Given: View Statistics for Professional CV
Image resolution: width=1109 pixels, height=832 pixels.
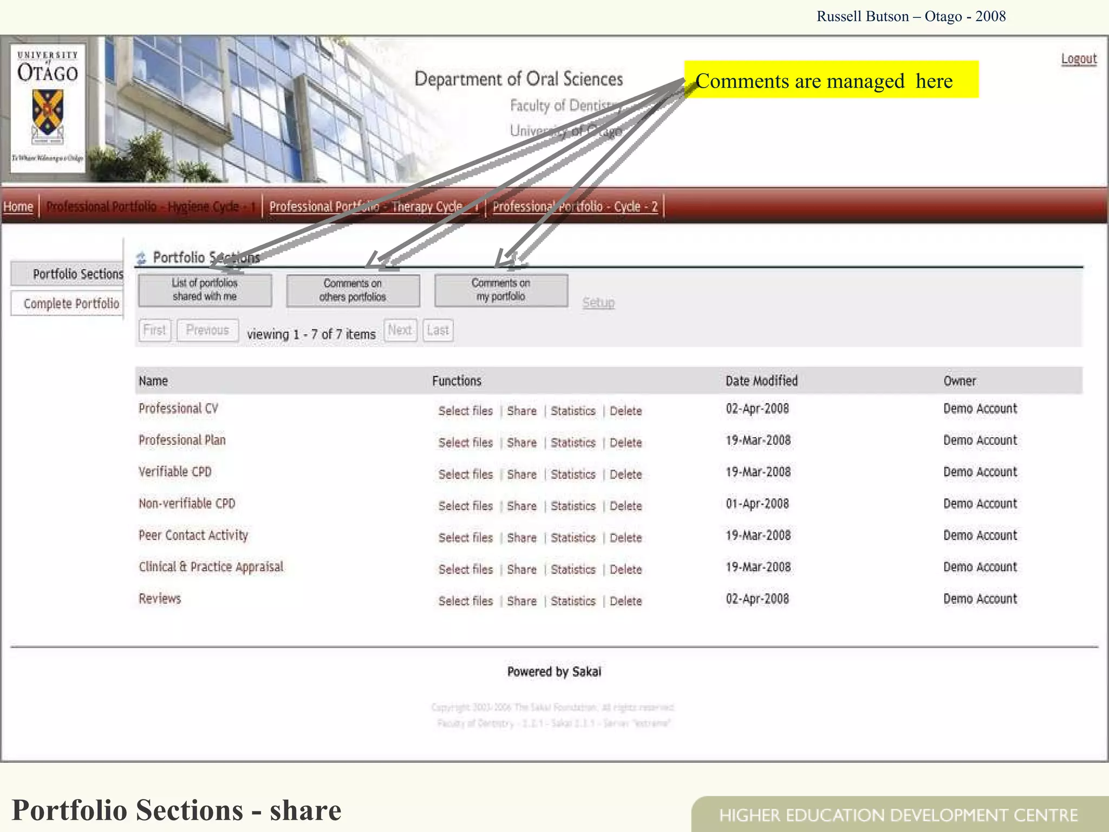Looking at the screenshot, I should pos(573,411).
